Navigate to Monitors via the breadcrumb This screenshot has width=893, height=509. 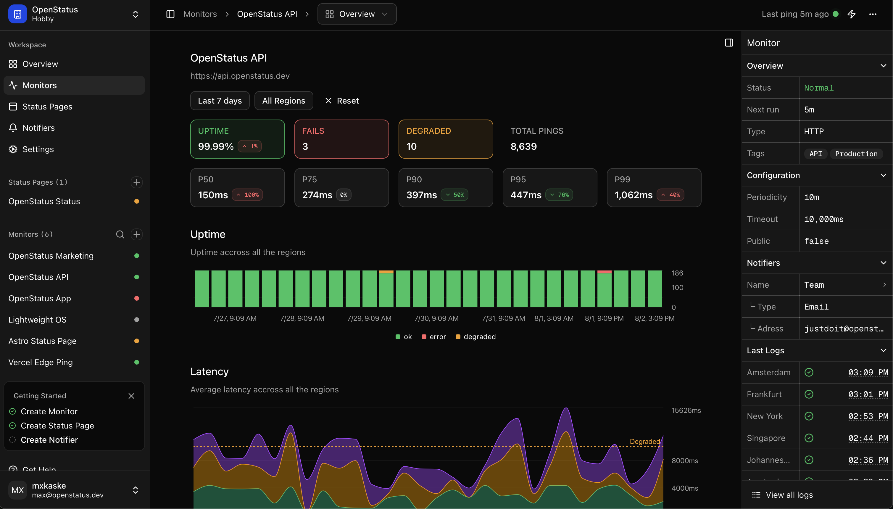point(200,14)
